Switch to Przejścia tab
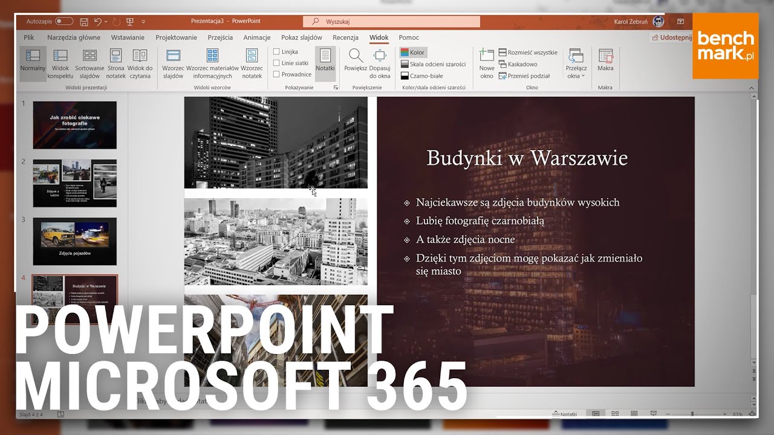Image resolution: width=774 pixels, height=435 pixels. click(220, 37)
